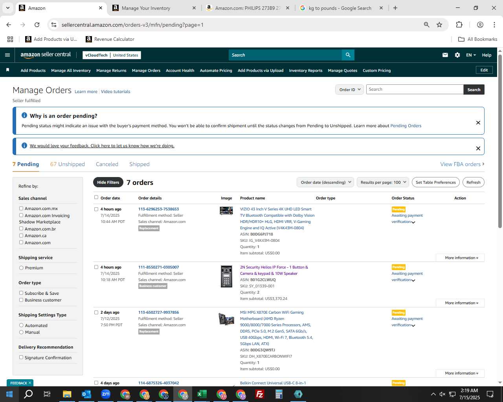
Task: Open the Order date (descending) sort dropdown
Action: [325, 182]
